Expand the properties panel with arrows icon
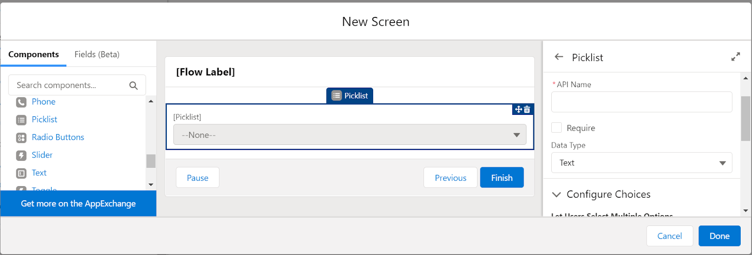 [x=736, y=57]
